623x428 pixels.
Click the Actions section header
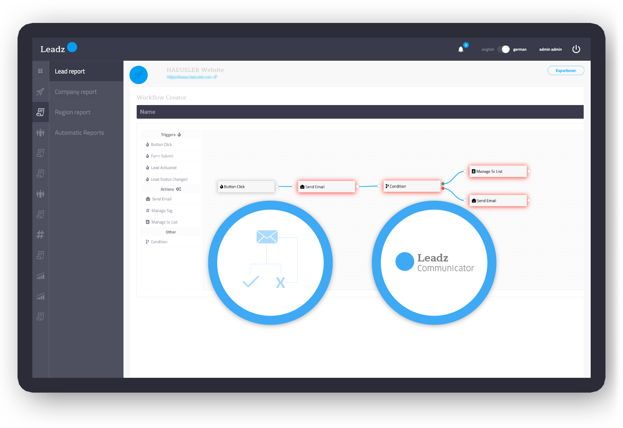171,189
